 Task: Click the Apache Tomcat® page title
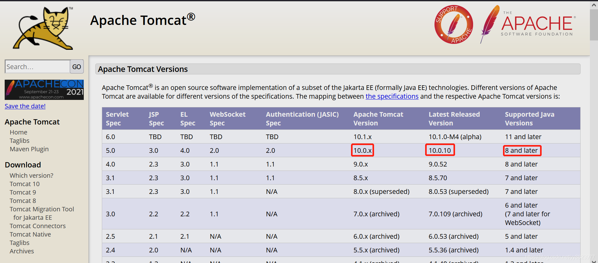[x=143, y=20]
